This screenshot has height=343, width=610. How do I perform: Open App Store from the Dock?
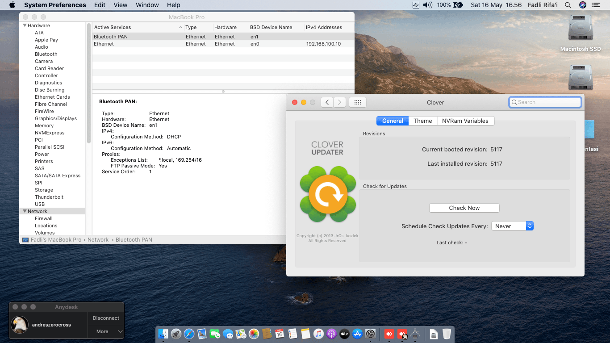click(x=358, y=334)
